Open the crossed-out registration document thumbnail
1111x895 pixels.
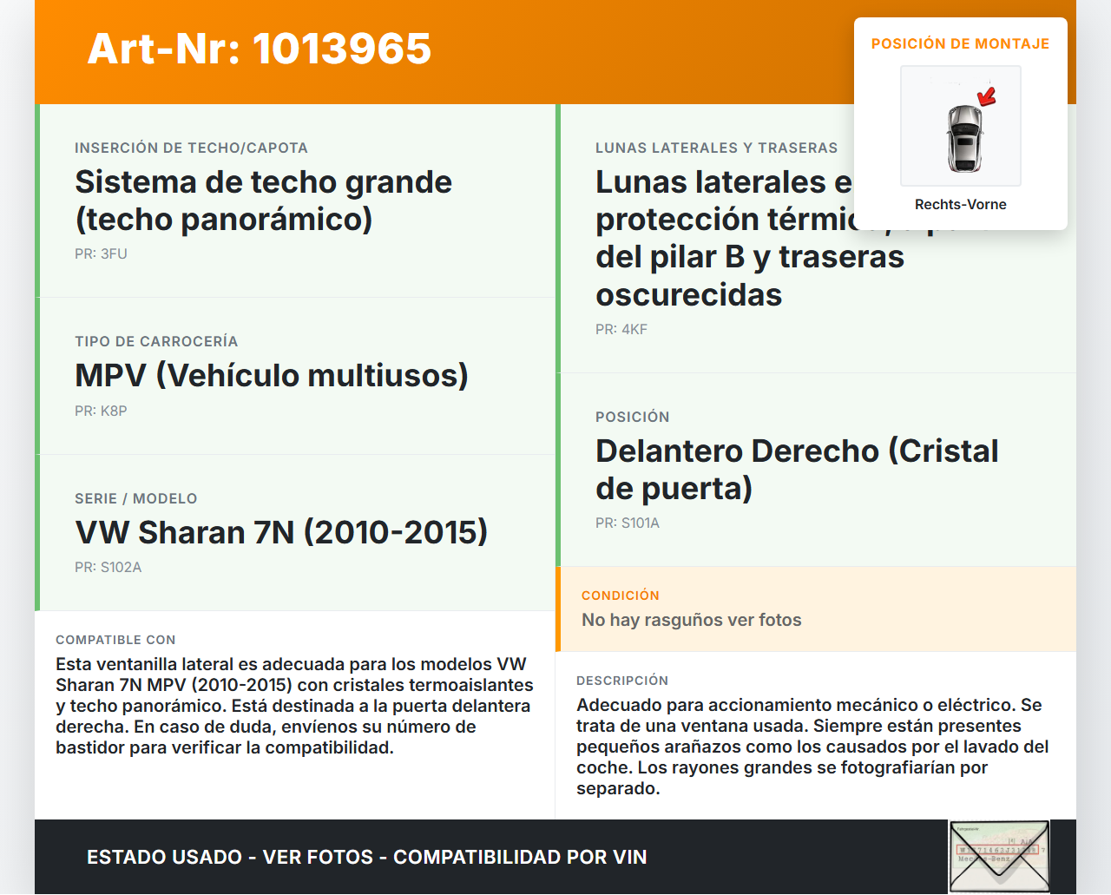pos(999,857)
